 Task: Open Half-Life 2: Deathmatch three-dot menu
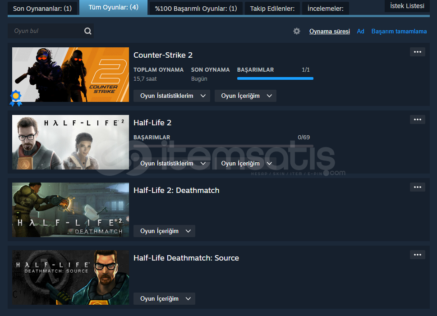tap(418, 187)
